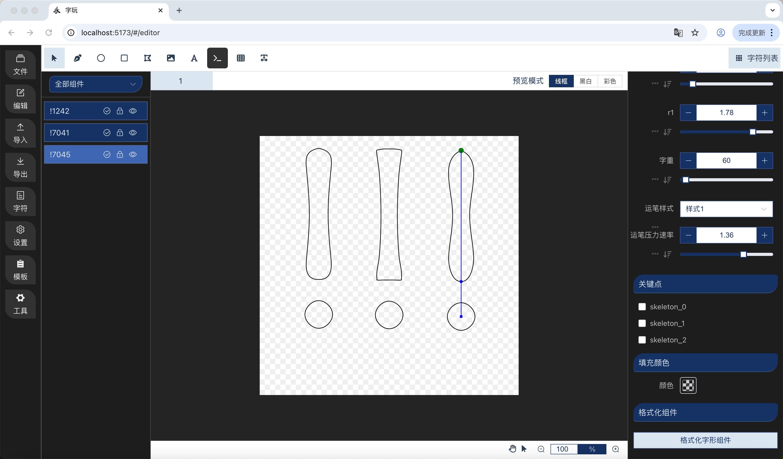
Task: Select the Ellipse shape tool
Action: [101, 58]
